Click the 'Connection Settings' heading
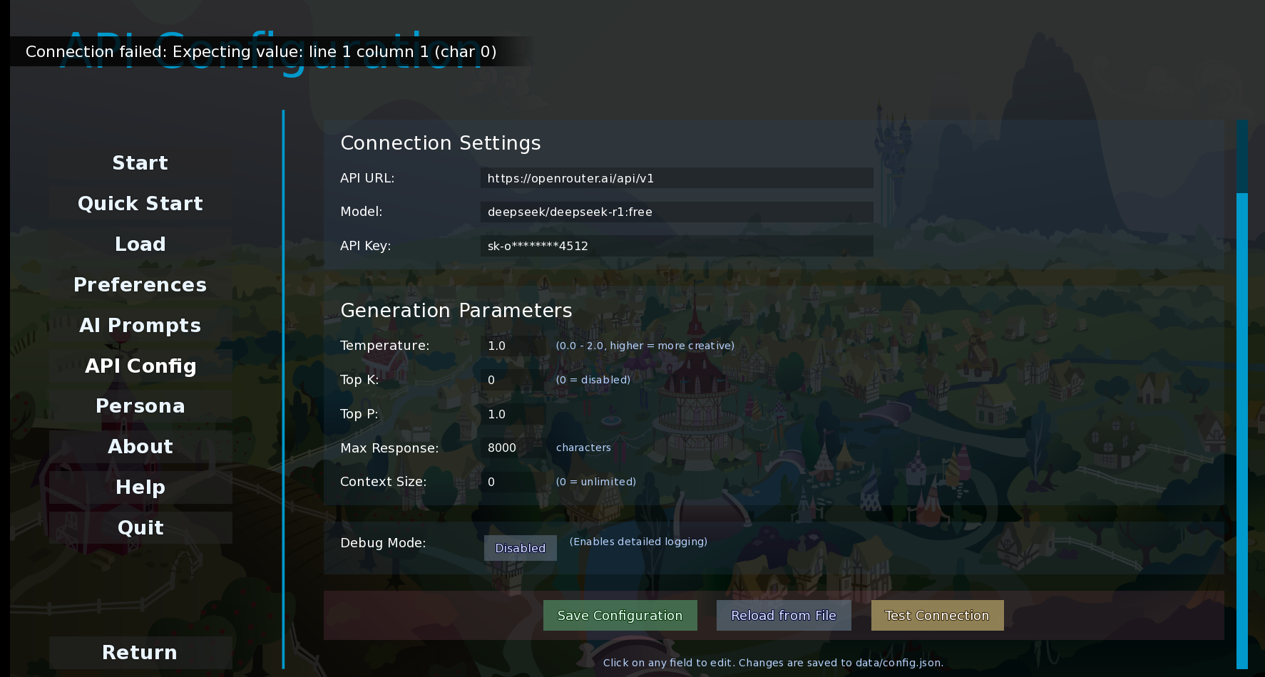 [x=441, y=143]
